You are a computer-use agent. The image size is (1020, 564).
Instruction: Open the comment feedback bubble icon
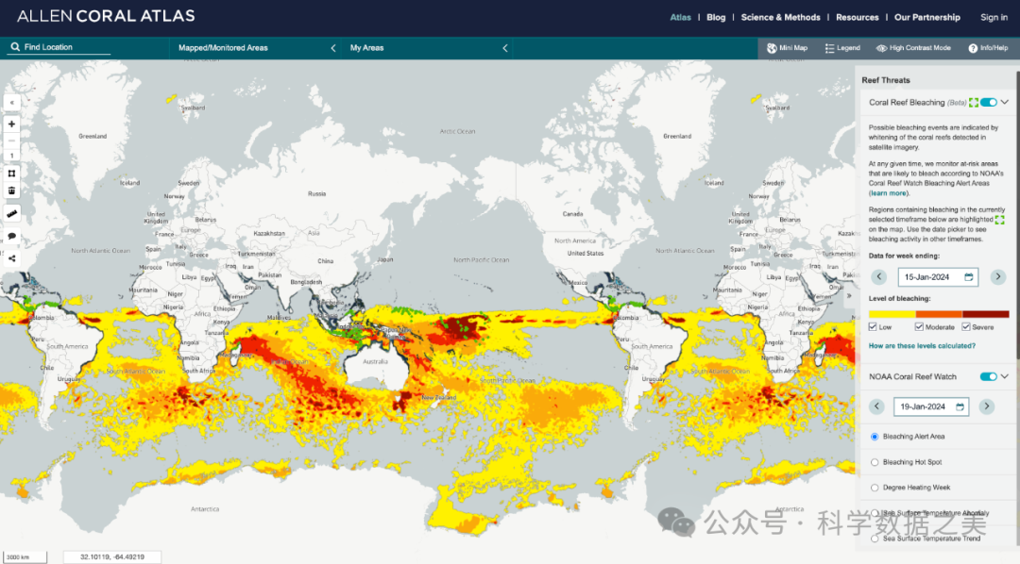[x=11, y=236]
